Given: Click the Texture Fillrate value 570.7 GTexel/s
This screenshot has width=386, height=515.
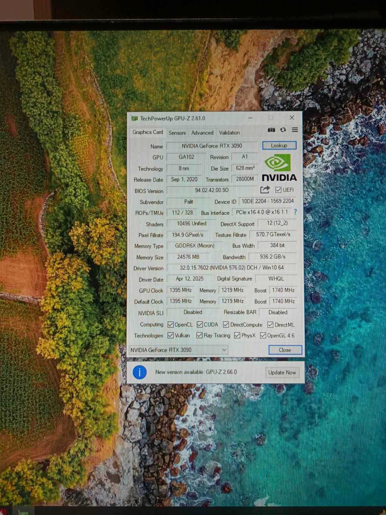Looking at the screenshot, I should coord(273,234).
